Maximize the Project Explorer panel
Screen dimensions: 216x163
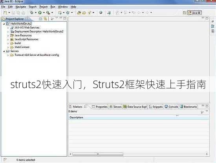[65, 18]
